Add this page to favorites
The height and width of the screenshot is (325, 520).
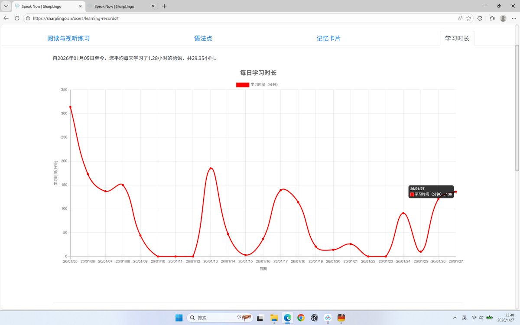tap(468, 18)
